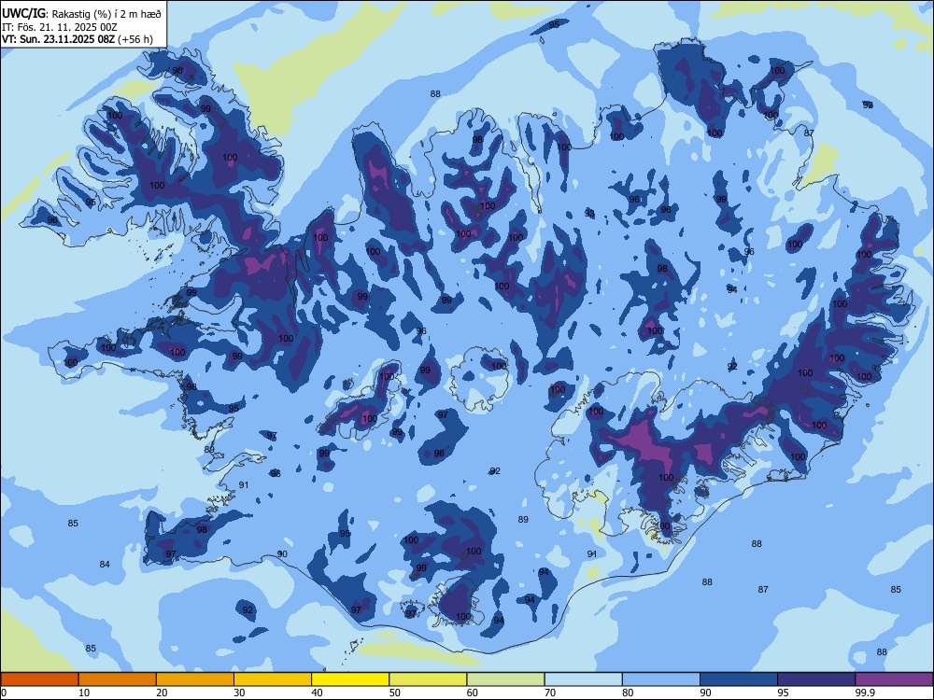
Task: Click the '10' label on the legend scale
Action: [84, 693]
